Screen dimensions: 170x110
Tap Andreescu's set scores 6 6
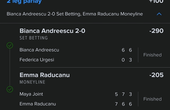(127, 50)
